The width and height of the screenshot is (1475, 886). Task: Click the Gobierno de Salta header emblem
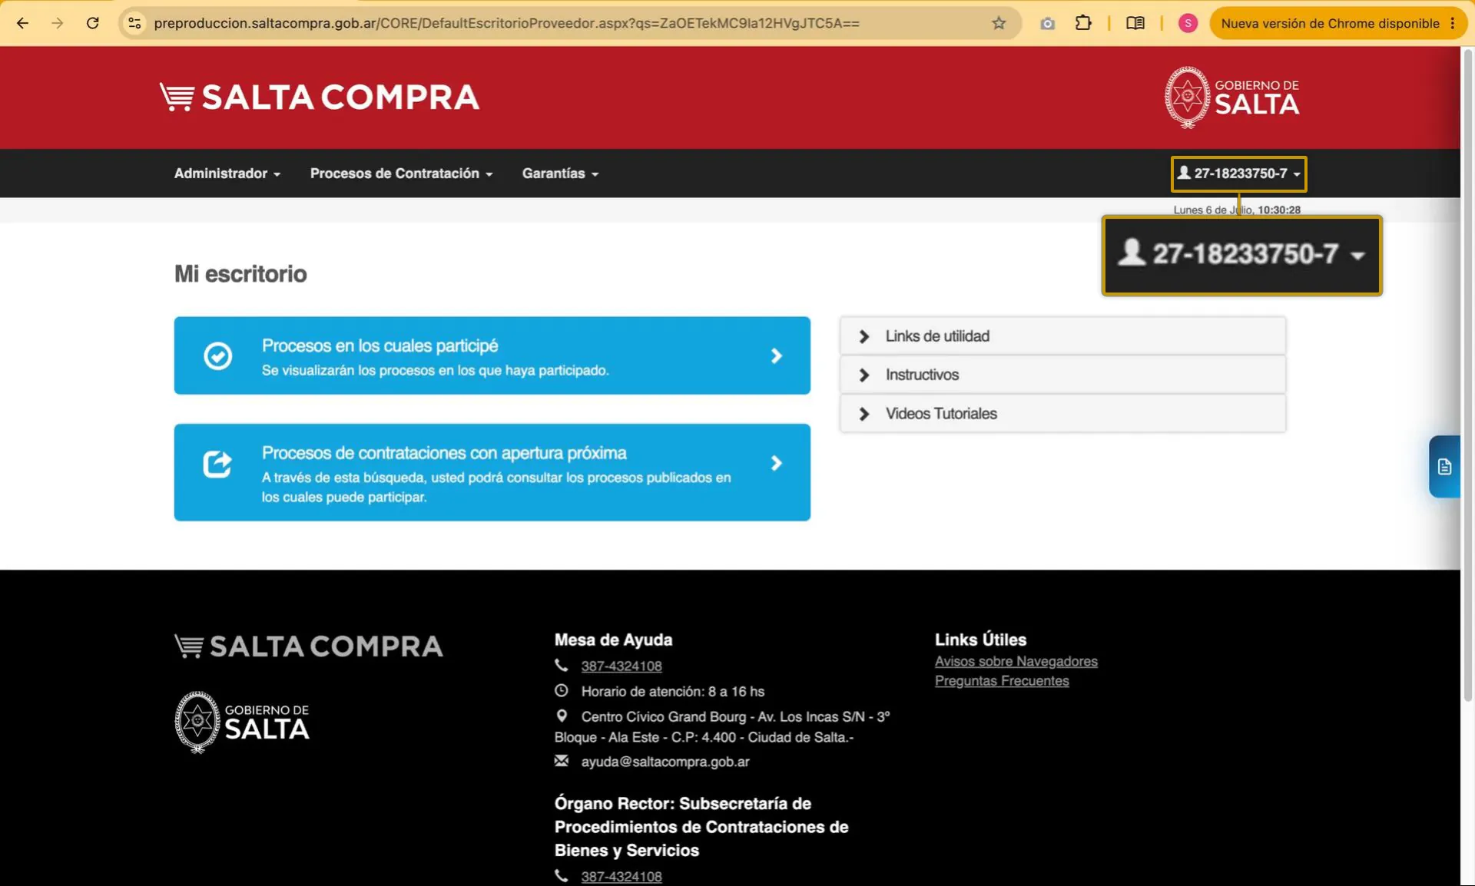[x=1231, y=98]
